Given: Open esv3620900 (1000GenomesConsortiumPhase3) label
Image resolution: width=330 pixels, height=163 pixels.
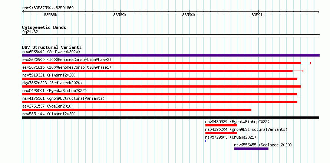Looking at the screenshot, I should 67,60.
